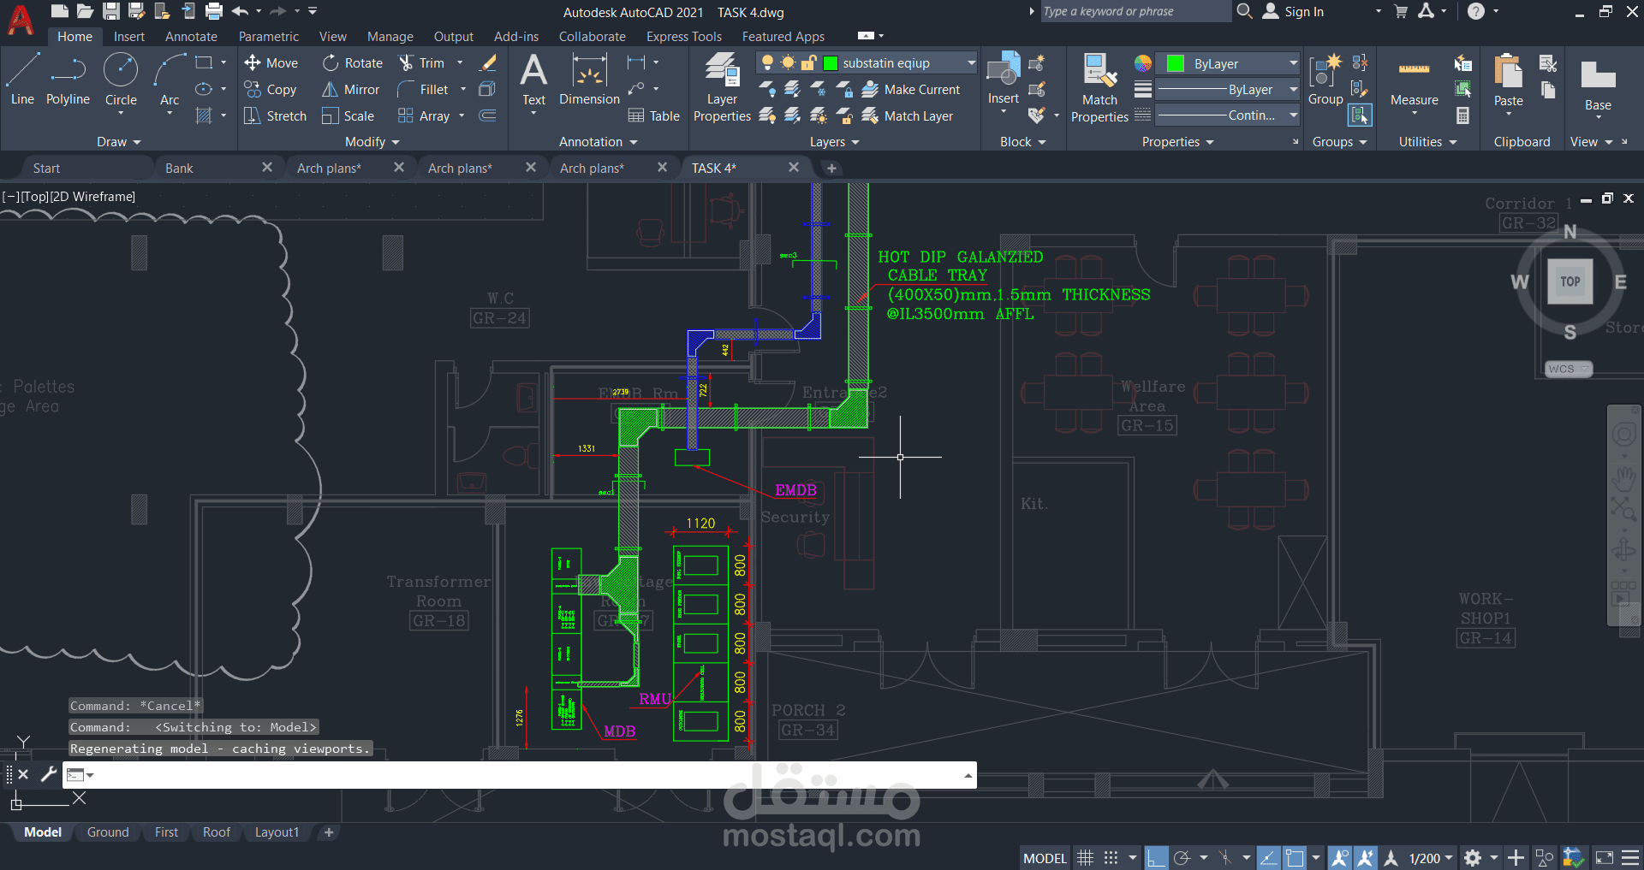Toggle ortho mode in status bar

click(x=1157, y=857)
